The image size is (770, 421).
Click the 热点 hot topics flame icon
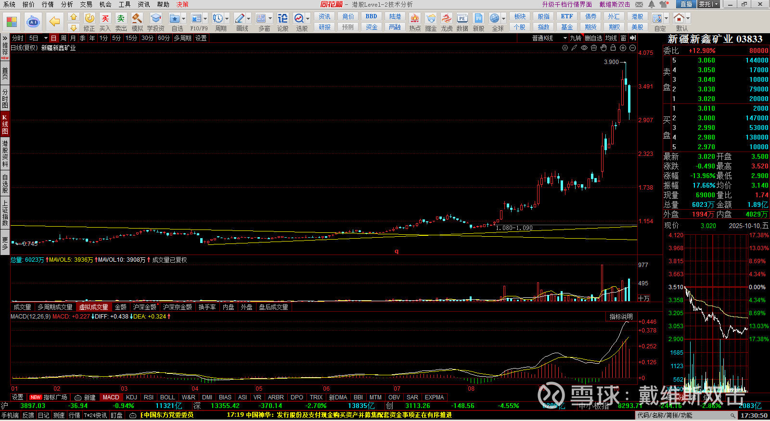(415, 22)
